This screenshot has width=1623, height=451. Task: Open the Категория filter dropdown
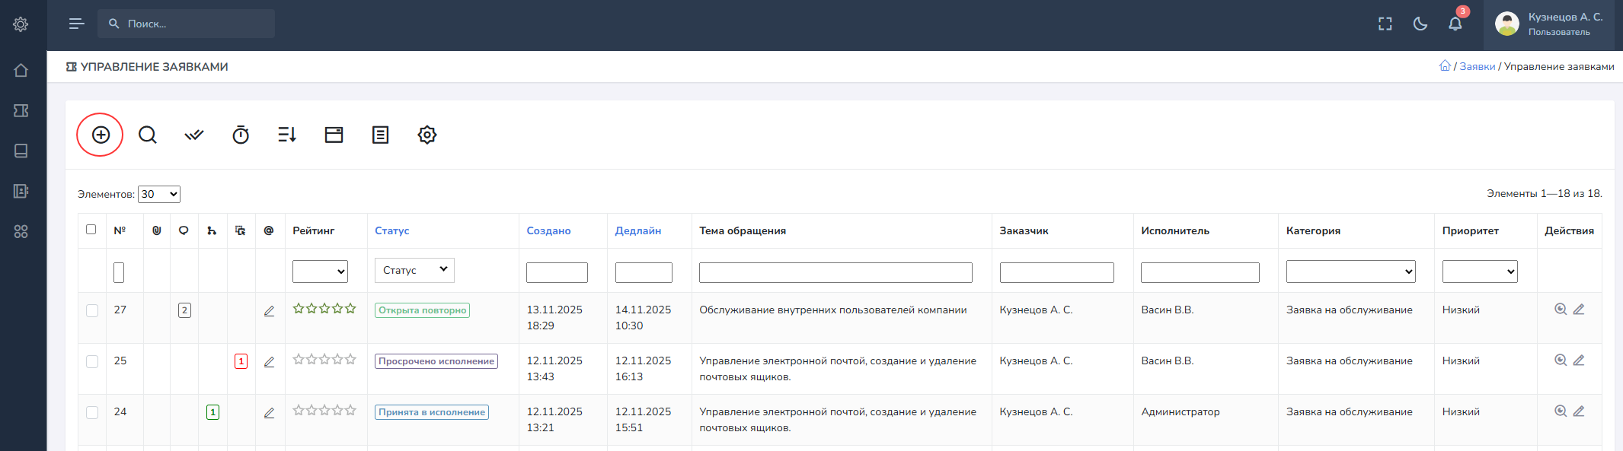(1350, 272)
